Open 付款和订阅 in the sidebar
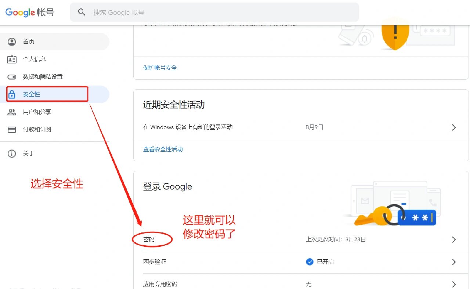 55,130
